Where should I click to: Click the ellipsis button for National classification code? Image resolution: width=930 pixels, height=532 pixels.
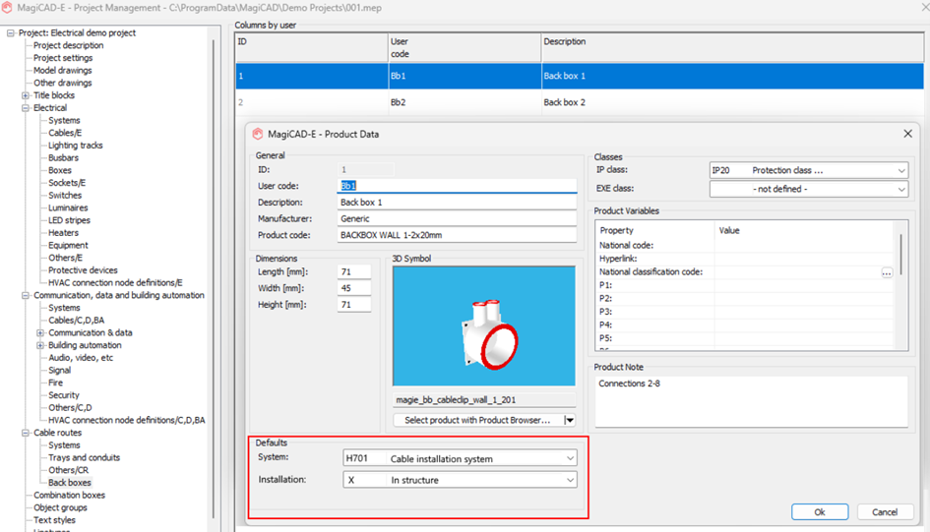(887, 272)
